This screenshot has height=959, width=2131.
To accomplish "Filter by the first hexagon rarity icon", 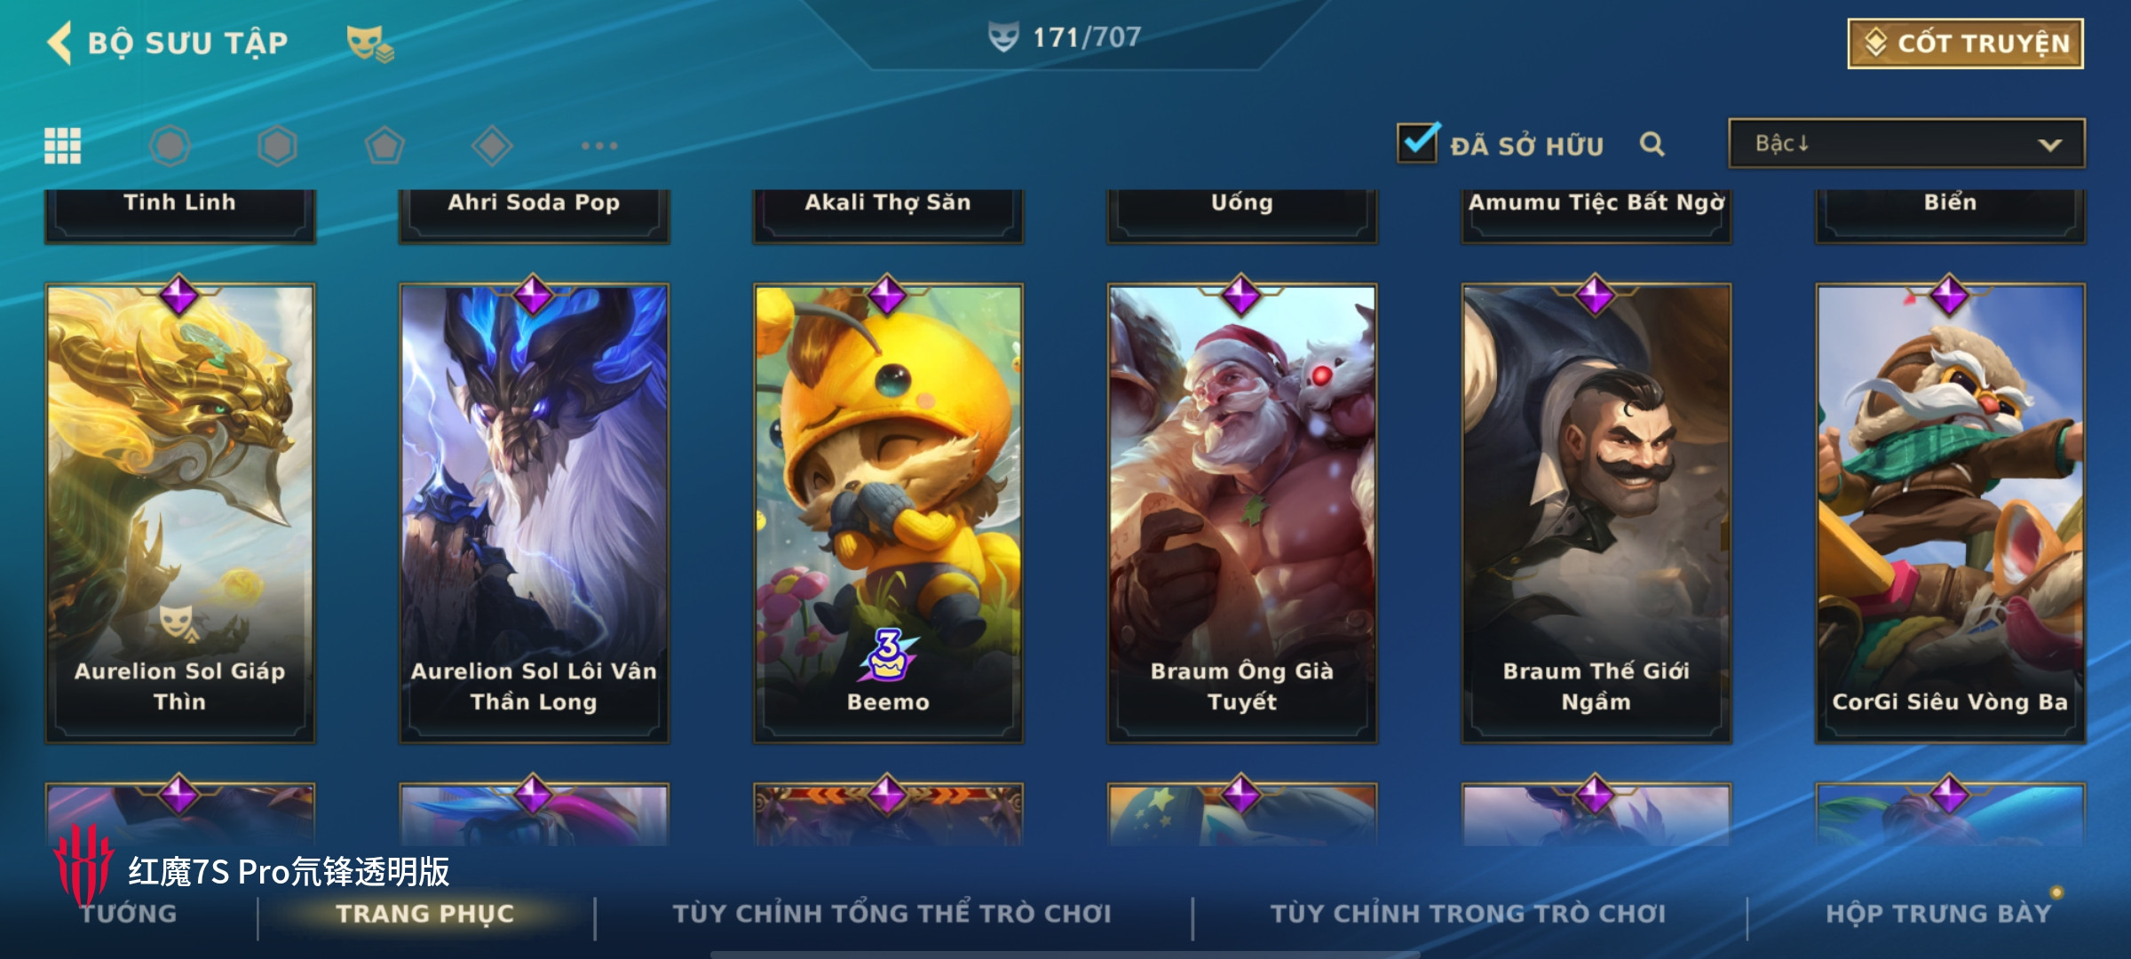I will click(x=170, y=146).
